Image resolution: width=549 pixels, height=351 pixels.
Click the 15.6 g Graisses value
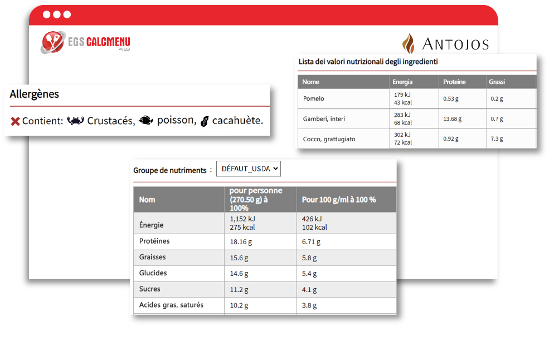[x=239, y=258]
